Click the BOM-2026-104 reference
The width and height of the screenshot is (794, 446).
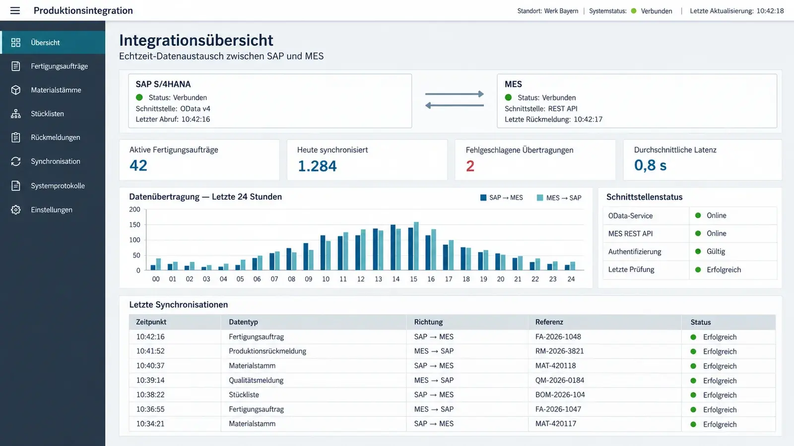pos(560,395)
